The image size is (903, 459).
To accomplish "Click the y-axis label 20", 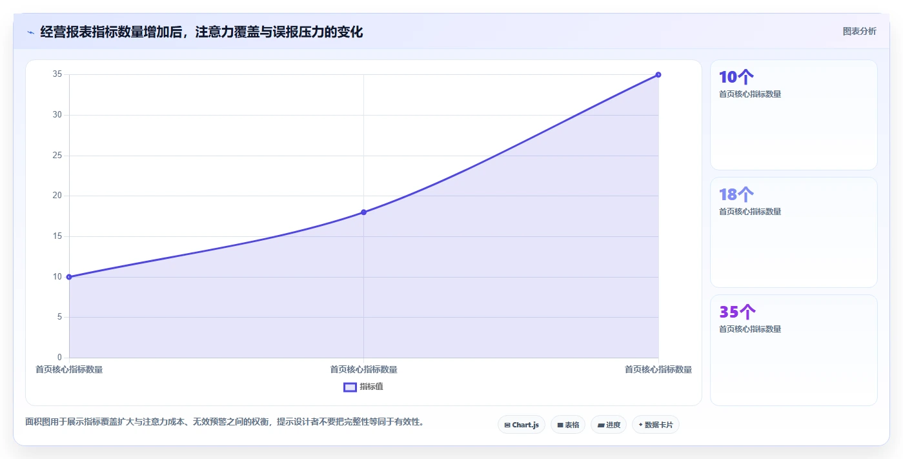I will coord(57,196).
